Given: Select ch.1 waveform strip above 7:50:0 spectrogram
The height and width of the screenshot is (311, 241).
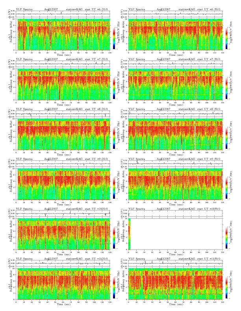Looking at the screenshot, I should (175, 64).
